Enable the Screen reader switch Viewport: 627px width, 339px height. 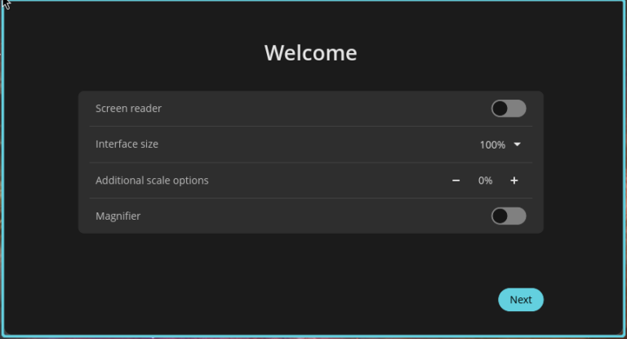click(x=508, y=109)
